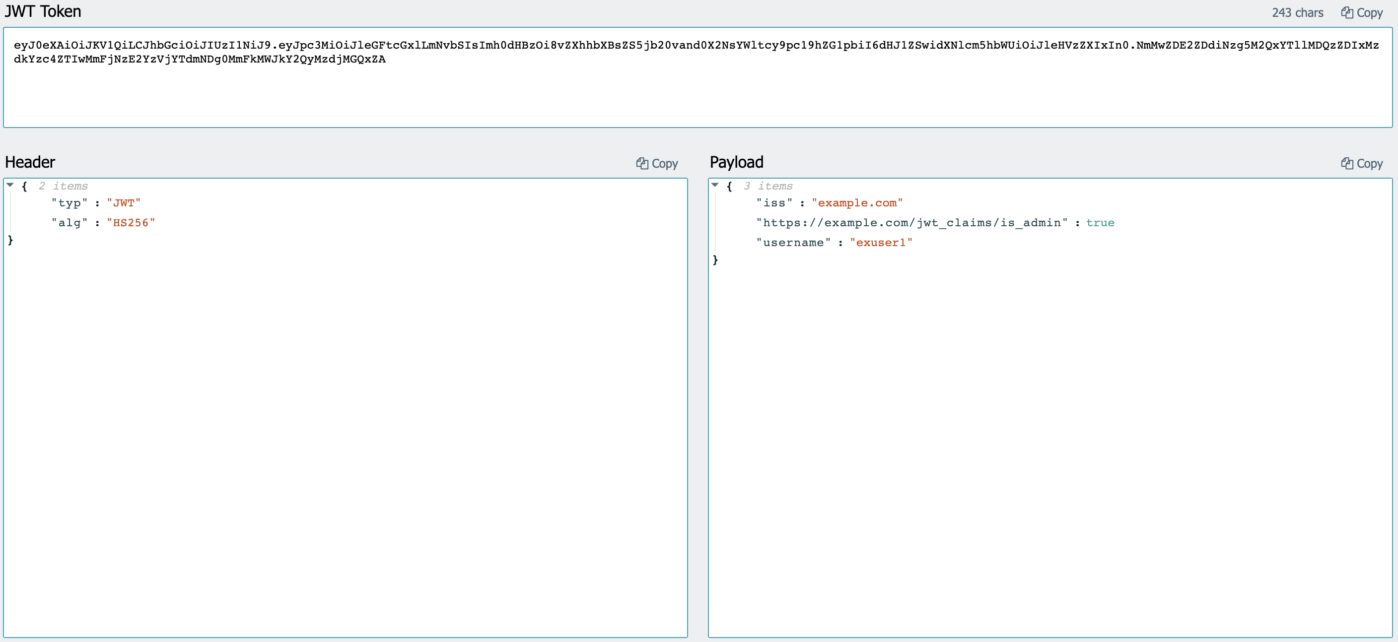Viewport: 1398px width, 642px height.
Task: Select the "typ" key in Header
Action: (70, 203)
